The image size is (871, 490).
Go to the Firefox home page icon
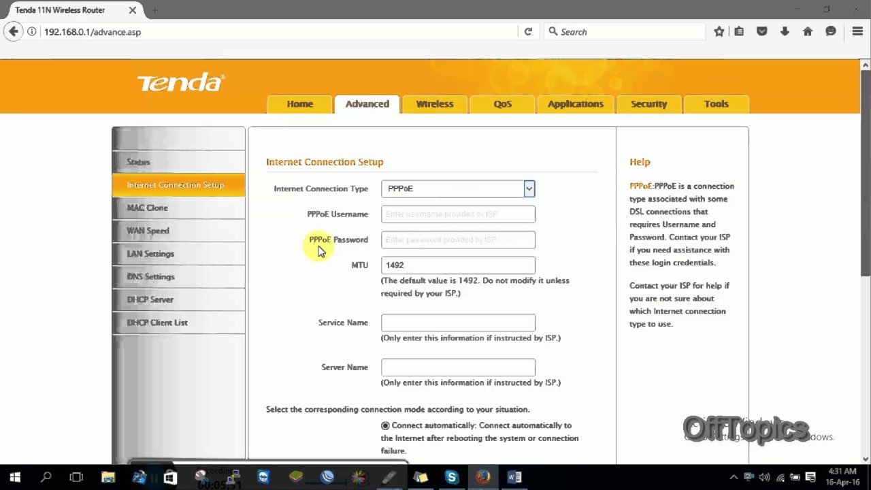click(x=808, y=31)
